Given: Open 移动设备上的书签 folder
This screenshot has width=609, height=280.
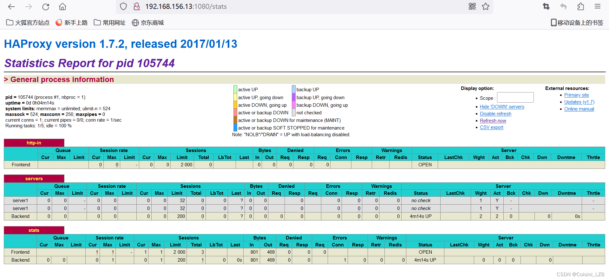Looking at the screenshot, I should [x=577, y=23].
